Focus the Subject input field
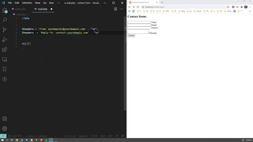This screenshot has width=253, height=142. coord(139,28)
